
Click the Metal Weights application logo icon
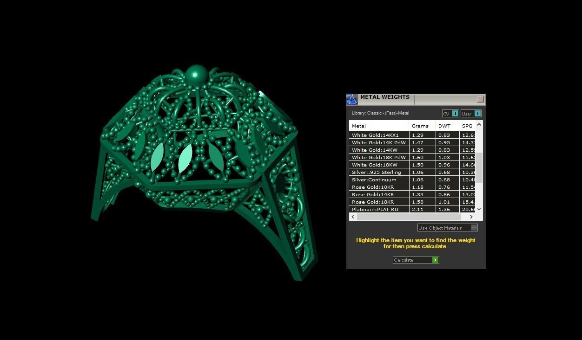[352, 99]
